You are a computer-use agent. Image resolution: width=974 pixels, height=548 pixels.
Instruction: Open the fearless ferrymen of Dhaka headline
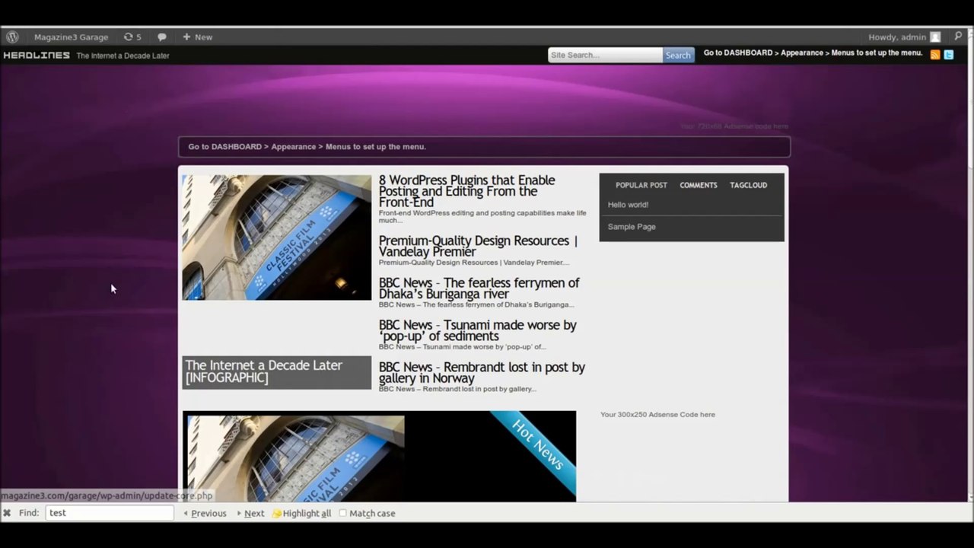(479, 288)
